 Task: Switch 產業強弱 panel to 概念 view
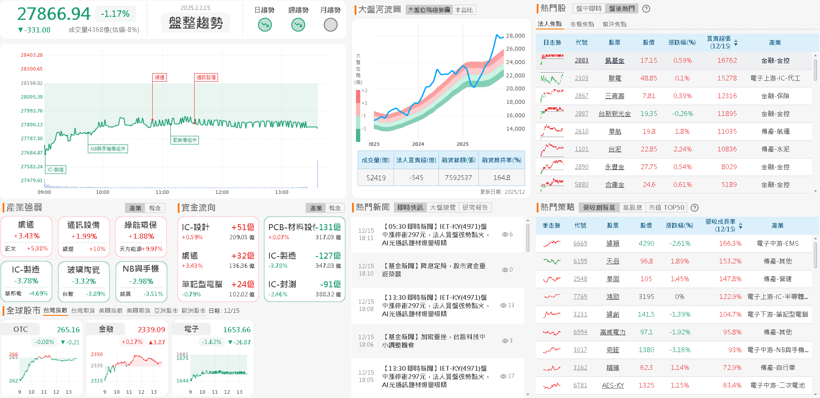(155, 208)
